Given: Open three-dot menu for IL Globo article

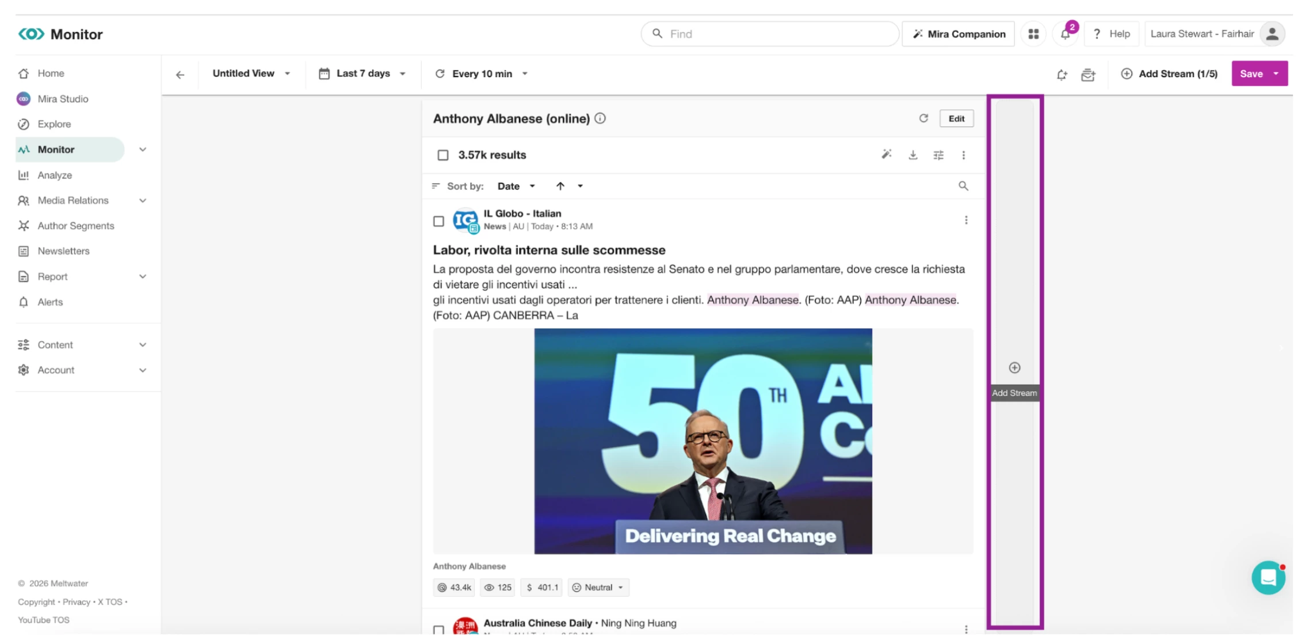Looking at the screenshot, I should (x=966, y=220).
